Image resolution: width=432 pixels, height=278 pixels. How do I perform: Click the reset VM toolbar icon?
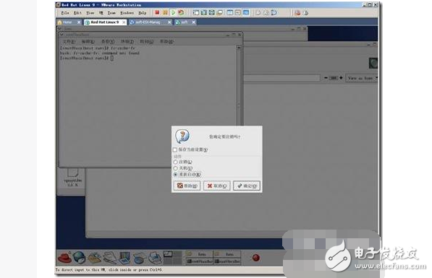pyautogui.click(x=181, y=13)
